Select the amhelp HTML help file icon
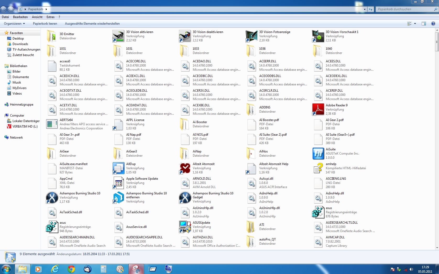Image resolution: width=439 pixels, height=274 pixels. coord(318,168)
